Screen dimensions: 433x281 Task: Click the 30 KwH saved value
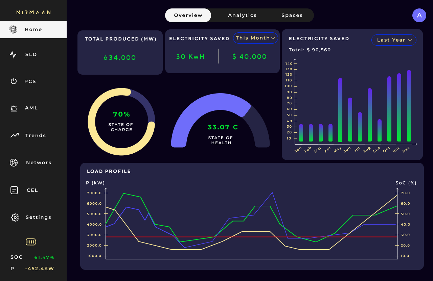click(x=190, y=57)
